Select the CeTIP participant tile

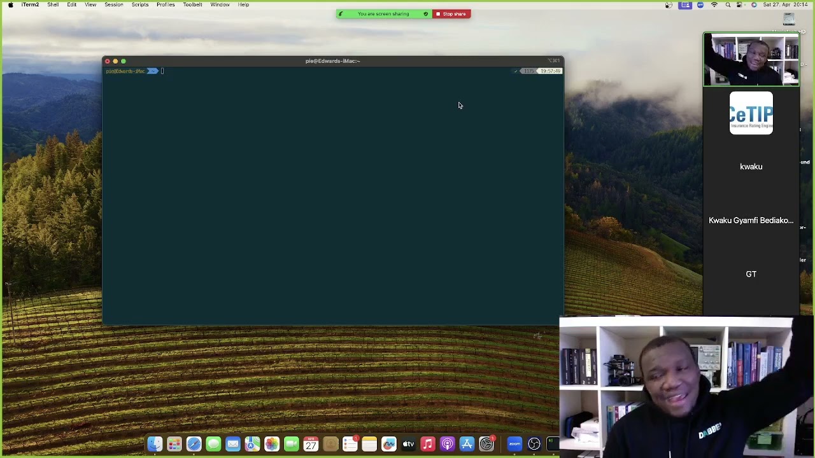point(751,113)
